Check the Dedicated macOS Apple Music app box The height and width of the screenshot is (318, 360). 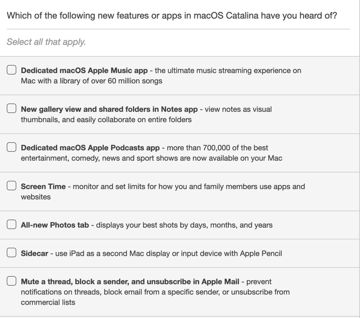(12, 69)
